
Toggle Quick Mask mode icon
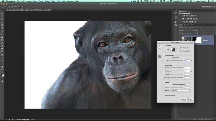[2, 78]
